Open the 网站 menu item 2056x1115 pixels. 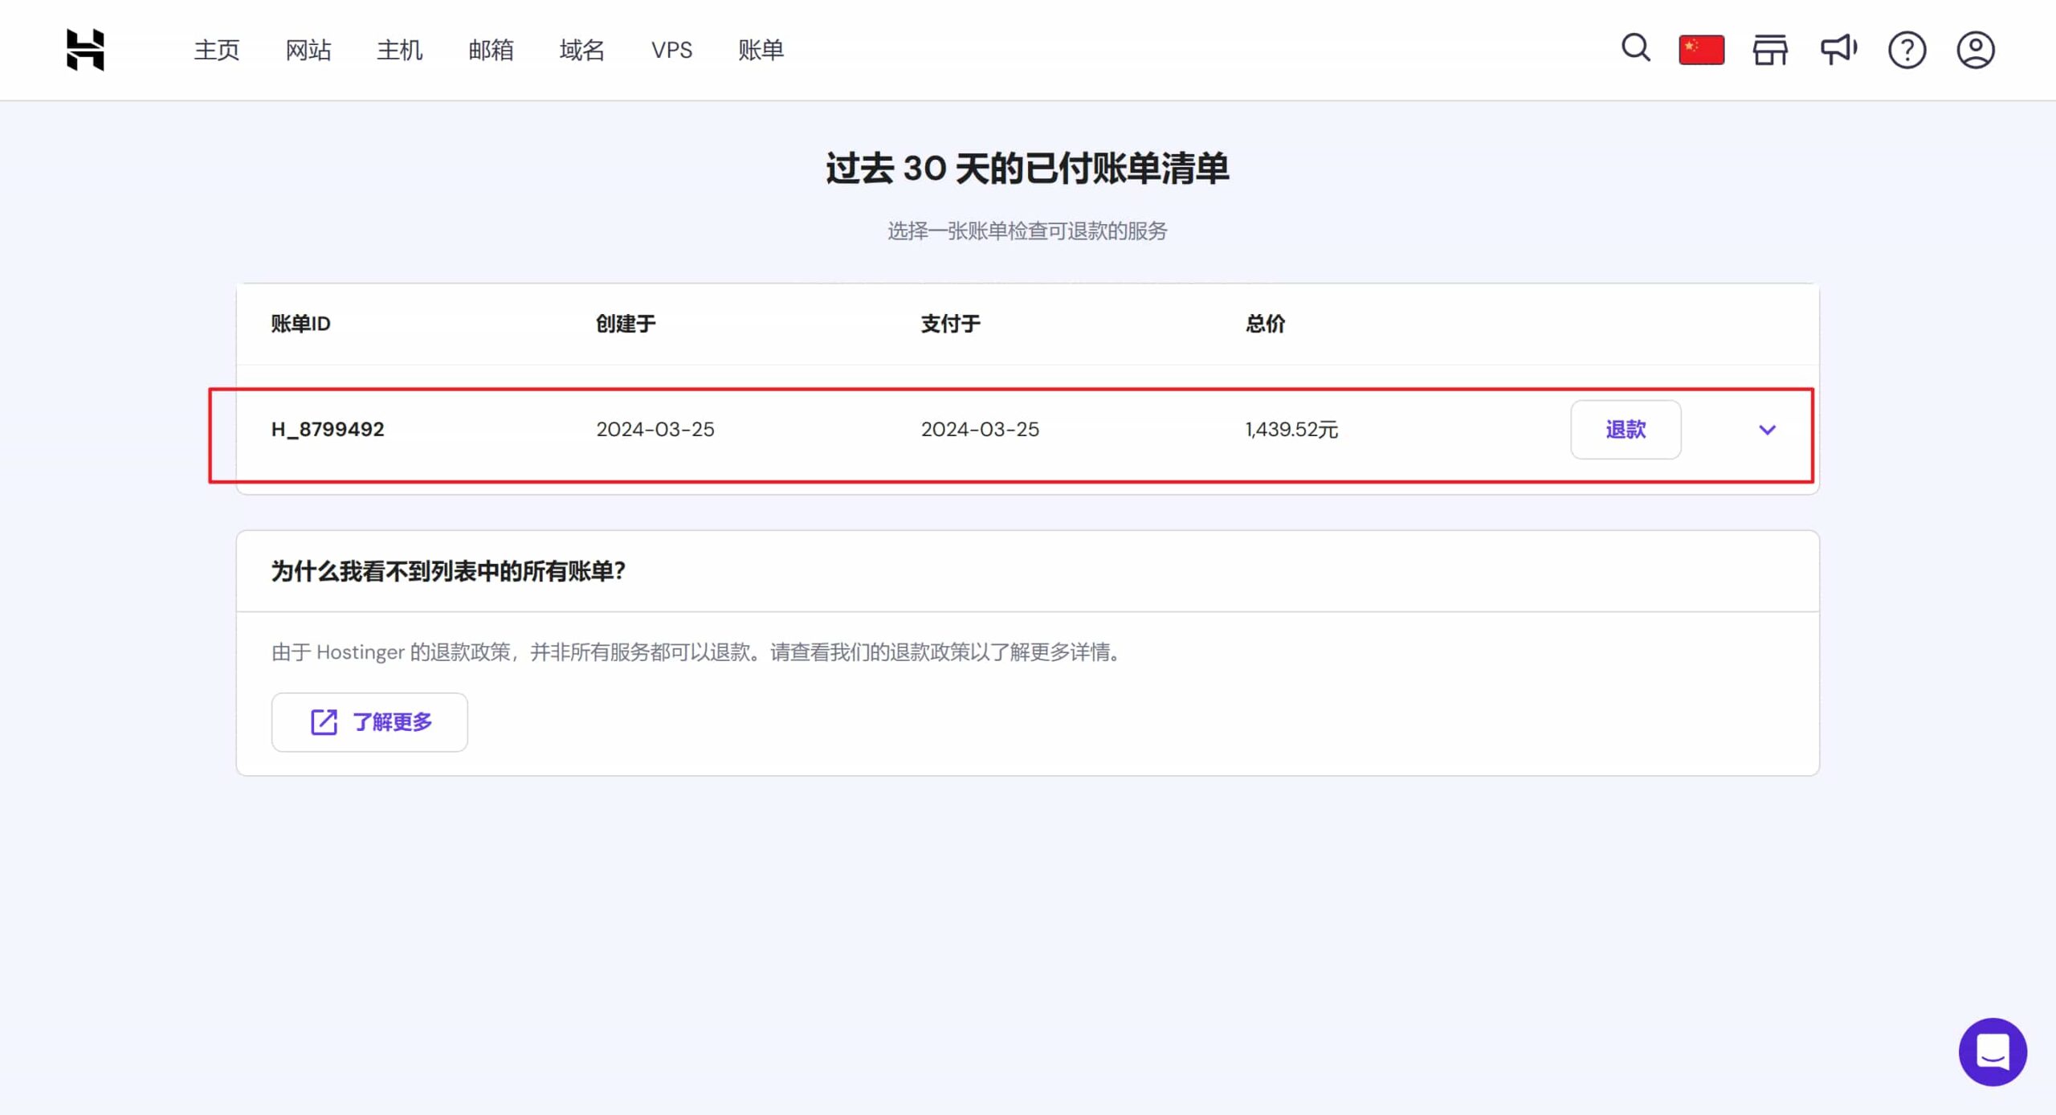(x=308, y=50)
